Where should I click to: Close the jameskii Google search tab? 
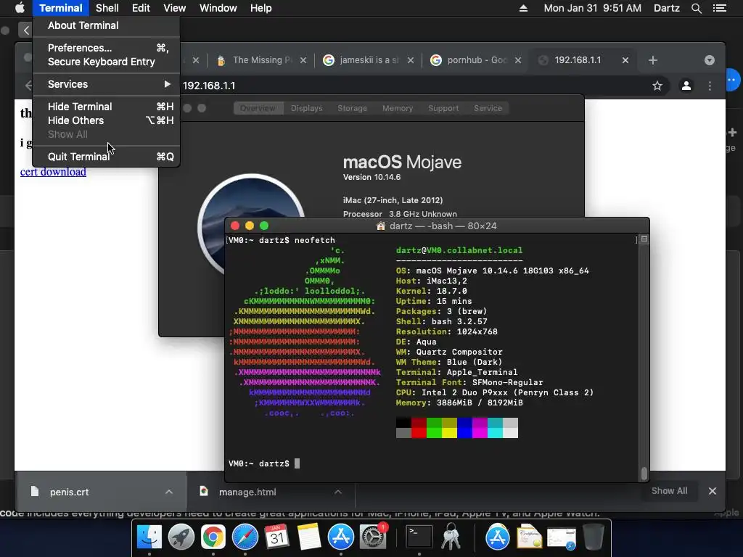pos(411,60)
